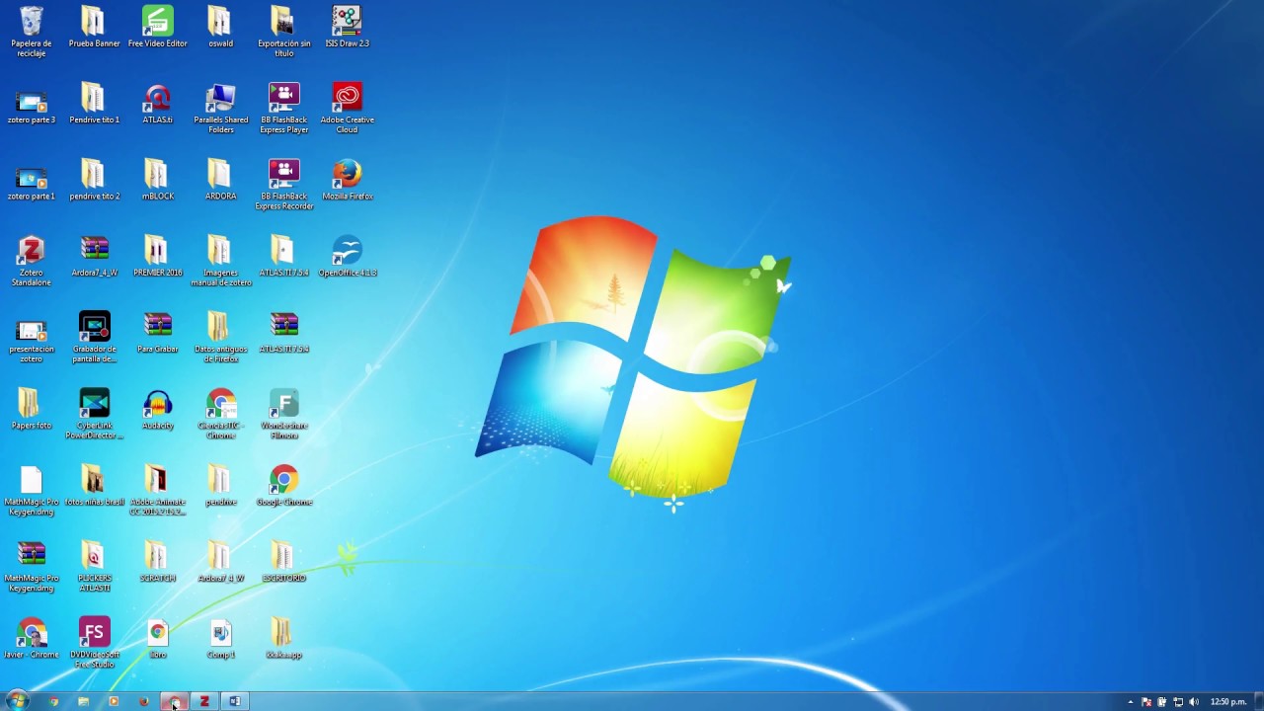Select the PLICKERS ATLASTI folder
The width and height of the screenshot is (1264, 711).
pyautogui.click(x=94, y=567)
